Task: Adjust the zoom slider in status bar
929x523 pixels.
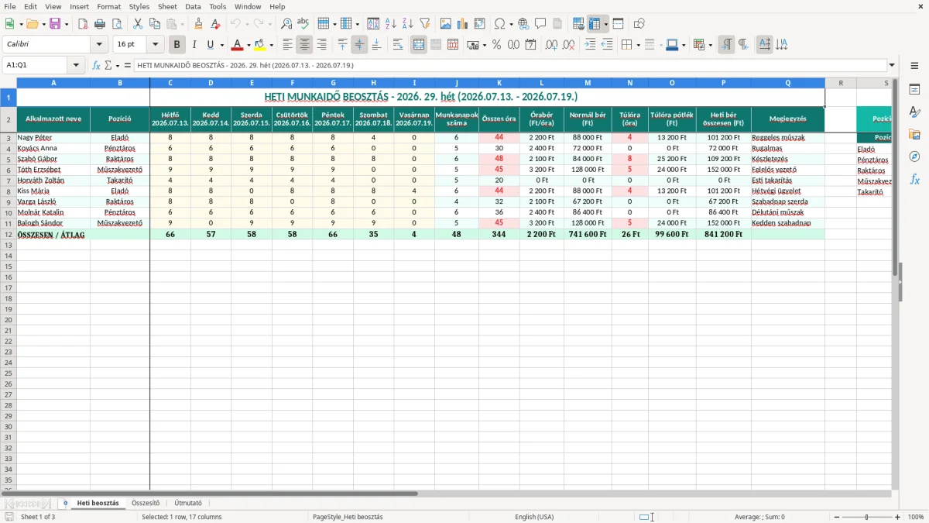Action: pos(866,517)
